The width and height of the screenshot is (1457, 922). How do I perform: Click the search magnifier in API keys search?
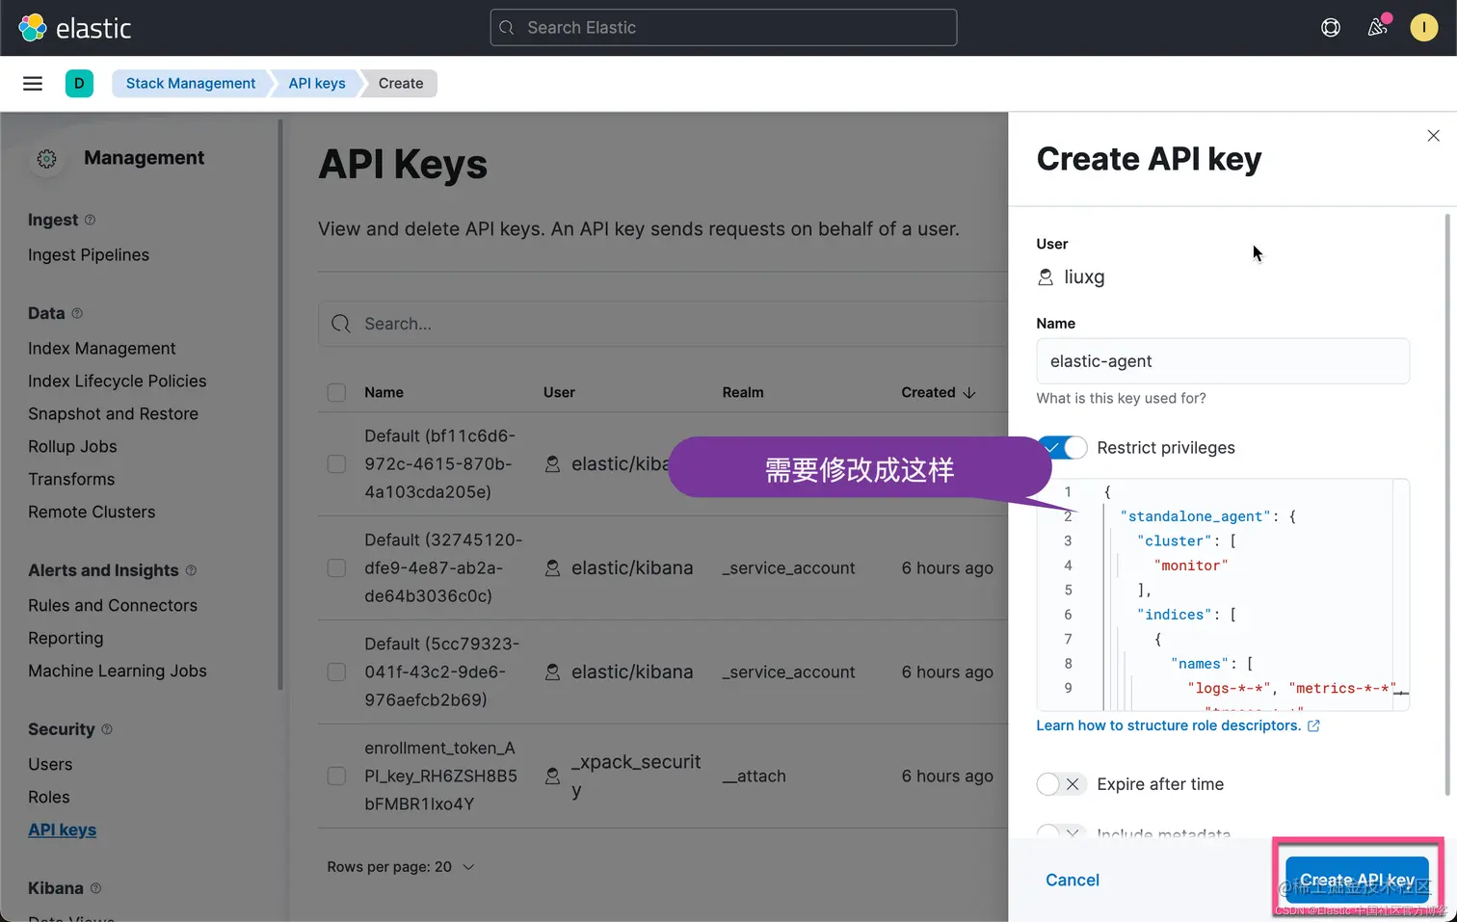341,324
